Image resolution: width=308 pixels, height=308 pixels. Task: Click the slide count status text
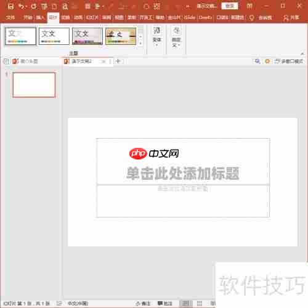pos(26,303)
